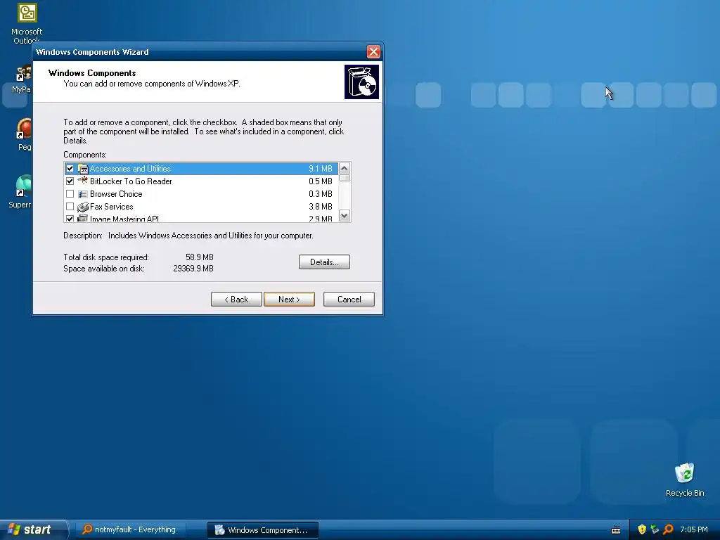
Task: Click the security shield tray icon
Action: pos(642,529)
